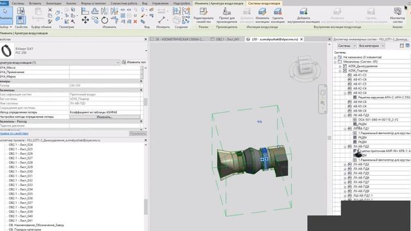The height and width of the screenshot is (231, 411).
Task: Open the Вставить ribbon tab
Action: point(35,3)
